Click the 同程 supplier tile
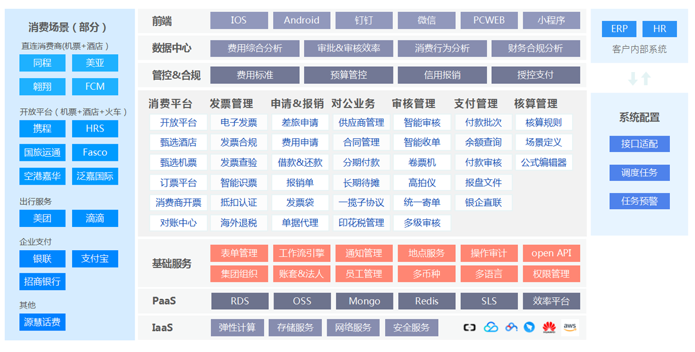Screen dimensions: 695x352 click(x=42, y=63)
